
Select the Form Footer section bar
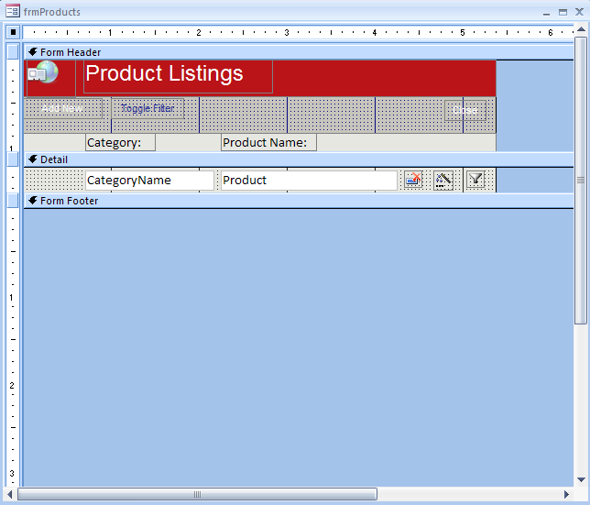[x=299, y=201]
